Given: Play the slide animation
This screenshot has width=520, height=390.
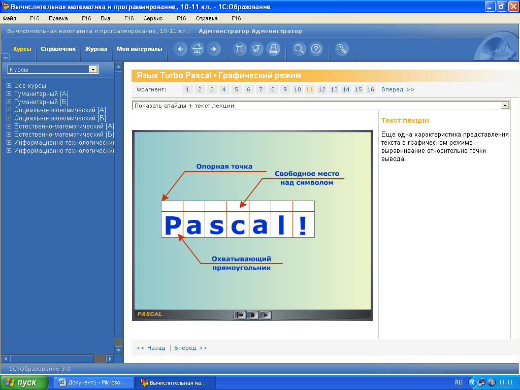Looking at the screenshot, I should (x=265, y=315).
